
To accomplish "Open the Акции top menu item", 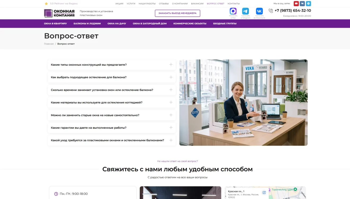I will [x=119, y=4].
